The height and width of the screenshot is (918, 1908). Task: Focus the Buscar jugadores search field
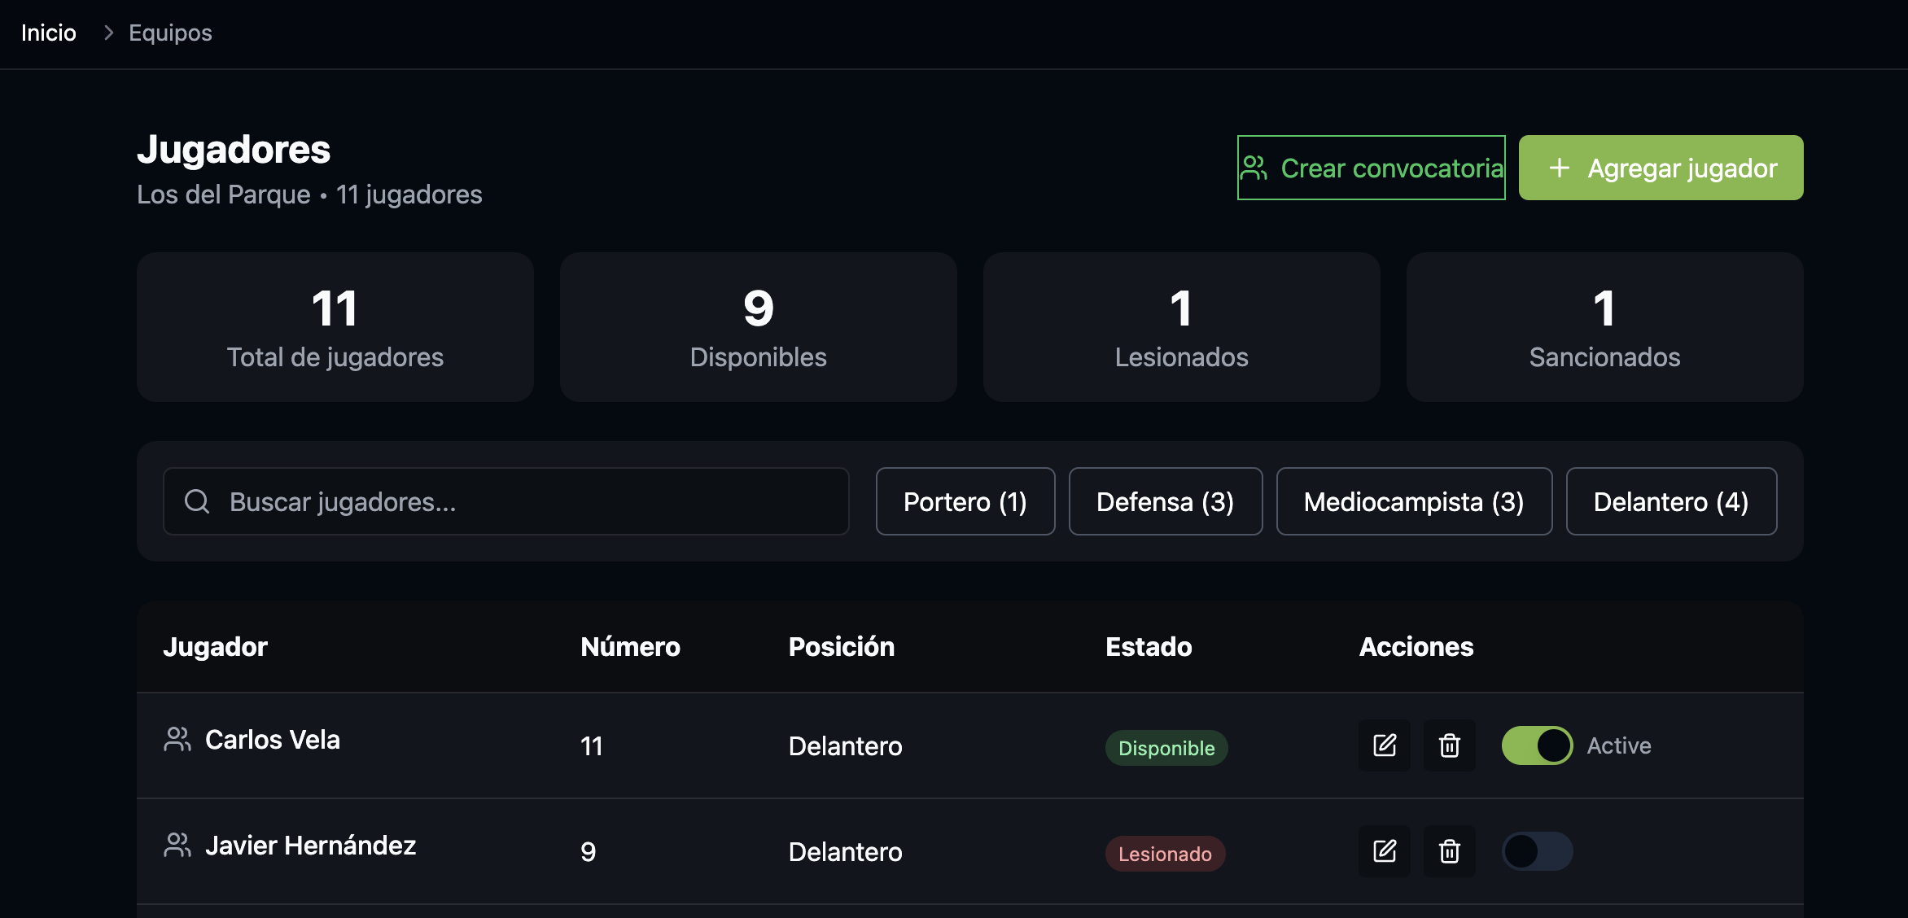click(521, 501)
